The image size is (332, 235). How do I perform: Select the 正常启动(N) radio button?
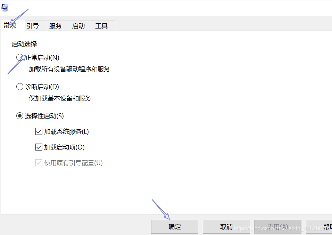(x=20, y=57)
